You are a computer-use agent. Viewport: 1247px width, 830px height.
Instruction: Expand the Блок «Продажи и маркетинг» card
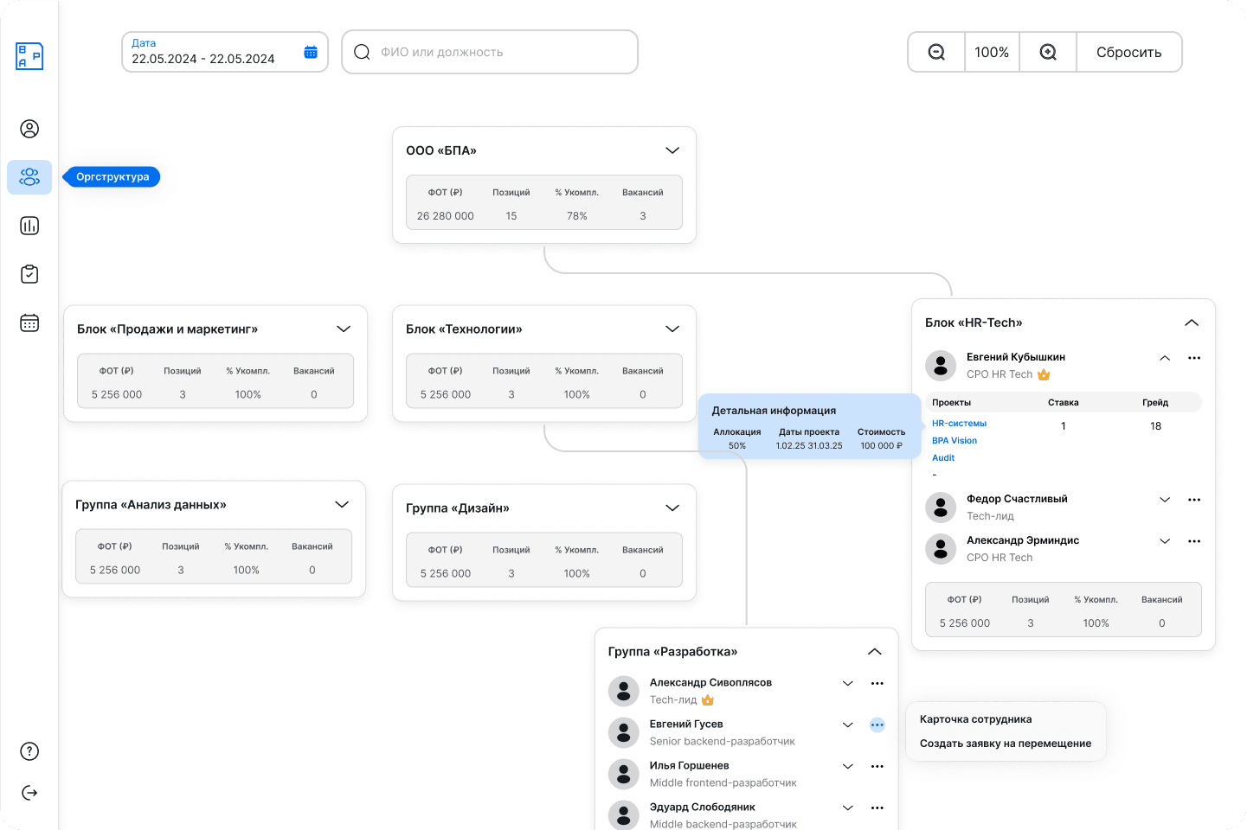[x=344, y=329]
